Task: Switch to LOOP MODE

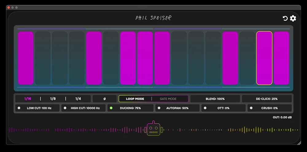Action: (x=135, y=99)
